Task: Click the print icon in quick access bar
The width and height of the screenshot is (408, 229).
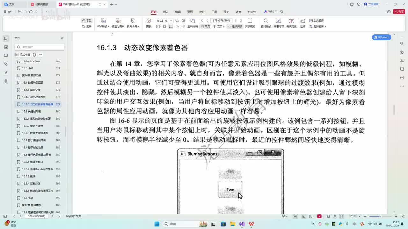Action: pyautogui.click(x=31, y=12)
